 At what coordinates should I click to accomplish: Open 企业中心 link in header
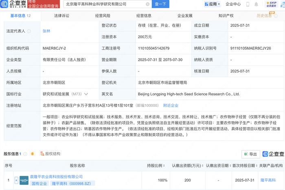(x=233, y=4)
